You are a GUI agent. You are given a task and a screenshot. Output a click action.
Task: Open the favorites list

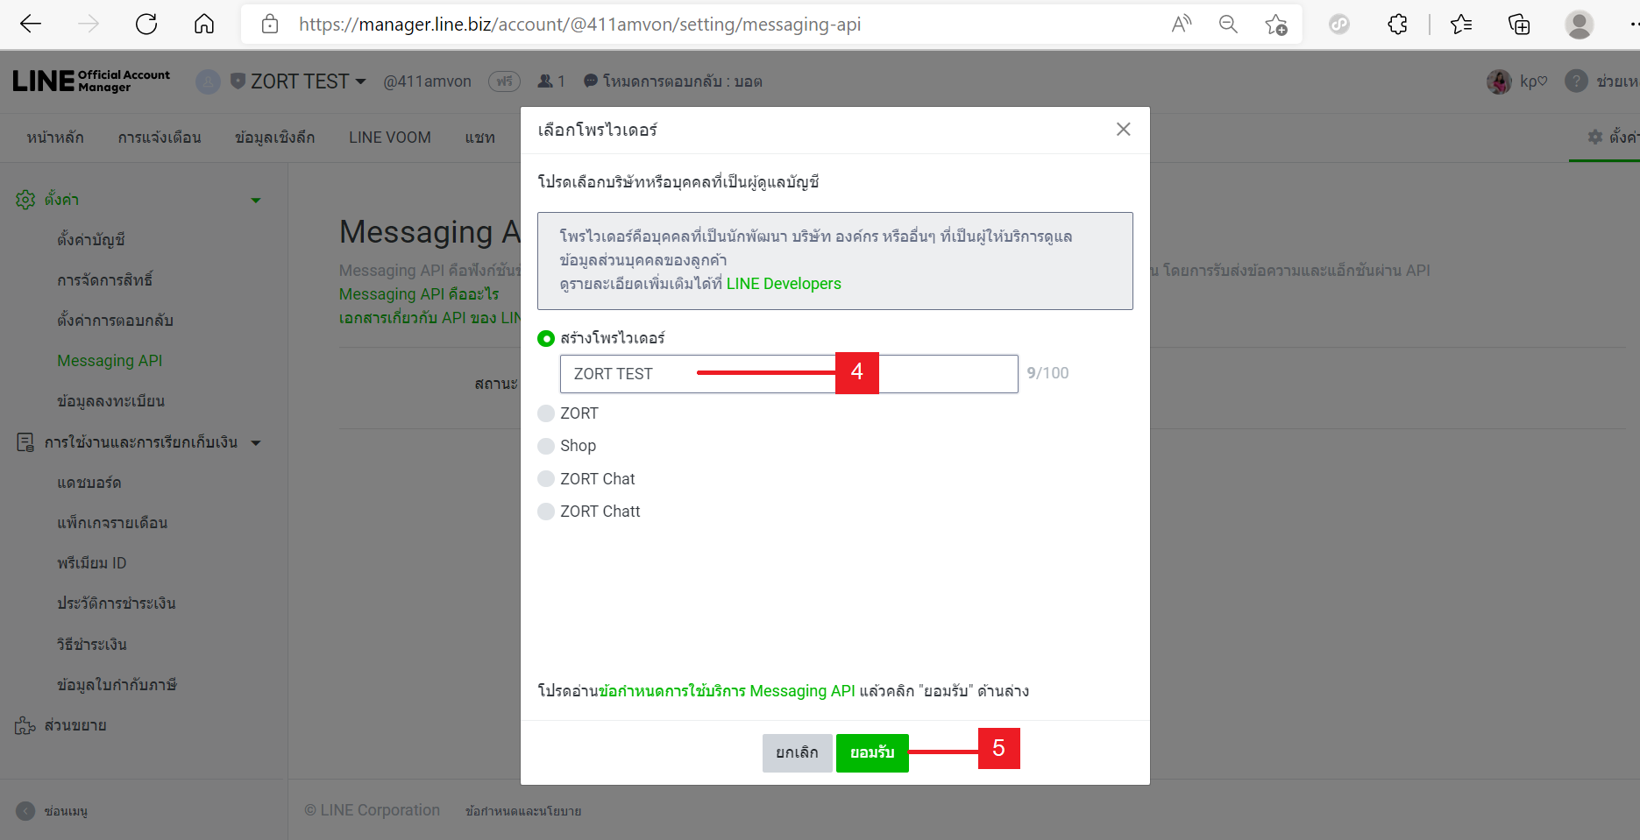click(x=1461, y=25)
